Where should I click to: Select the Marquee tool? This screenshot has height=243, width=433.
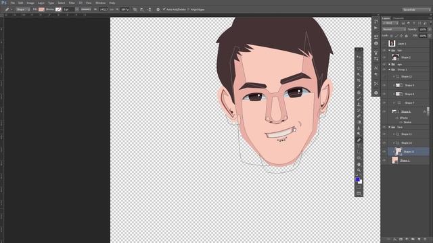[359, 63]
